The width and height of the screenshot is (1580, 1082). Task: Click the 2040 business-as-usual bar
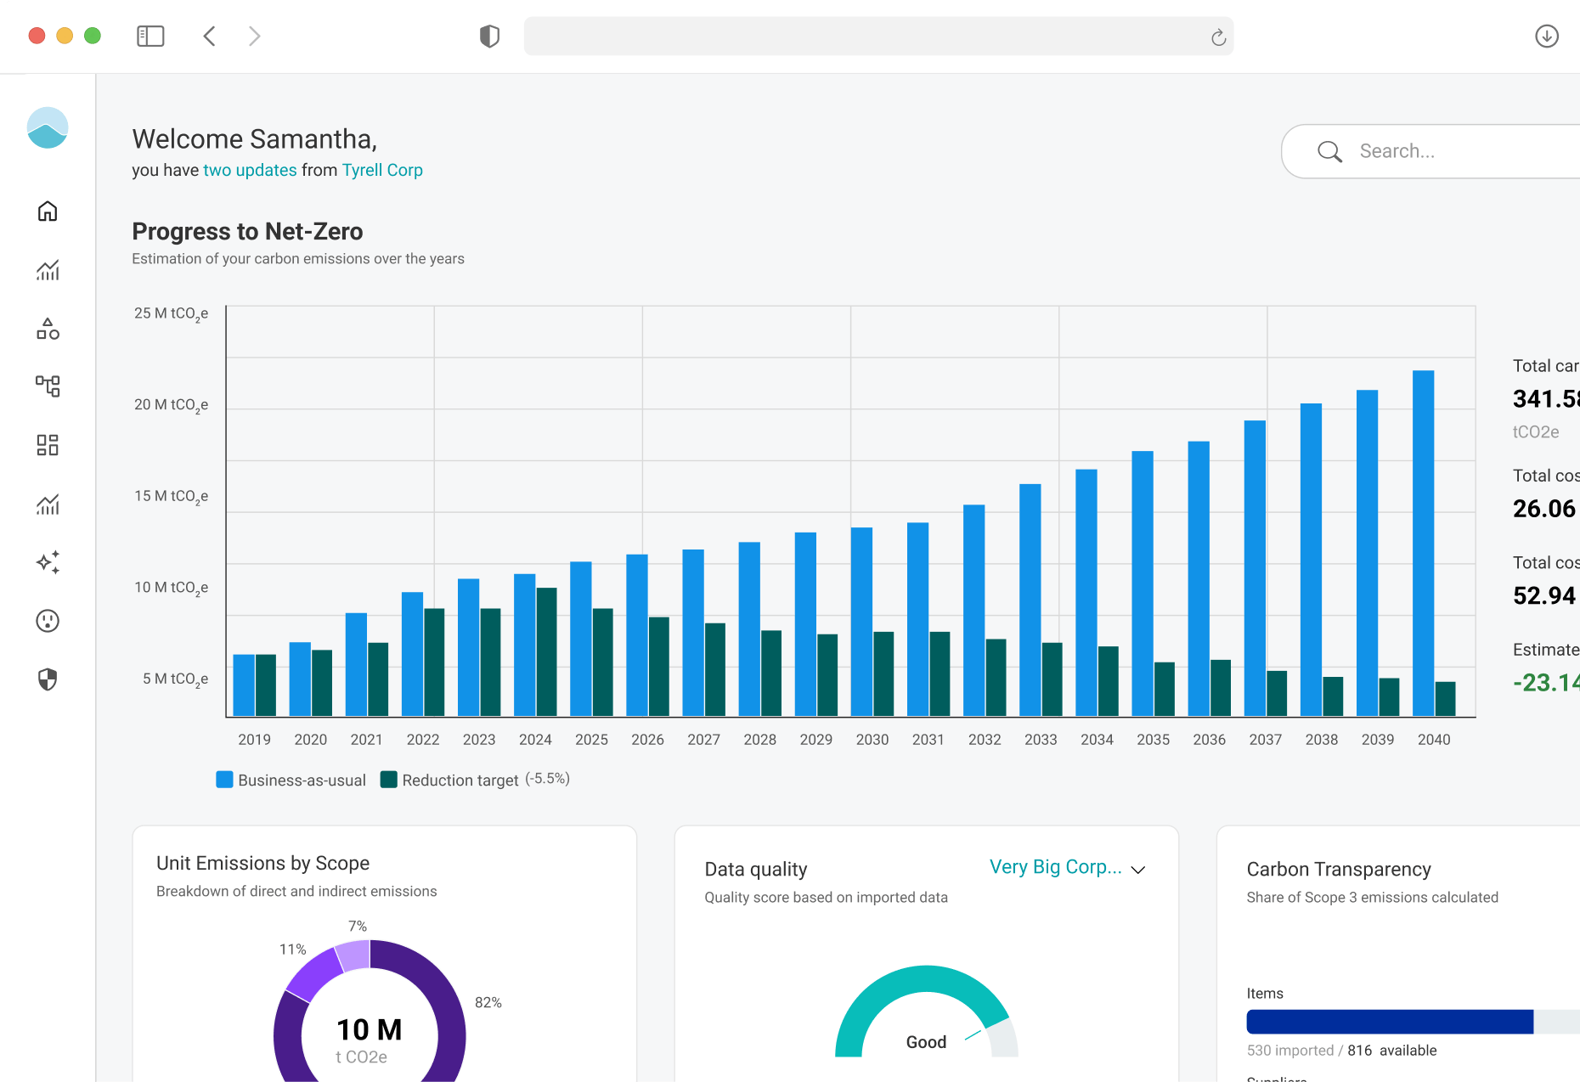click(1424, 544)
